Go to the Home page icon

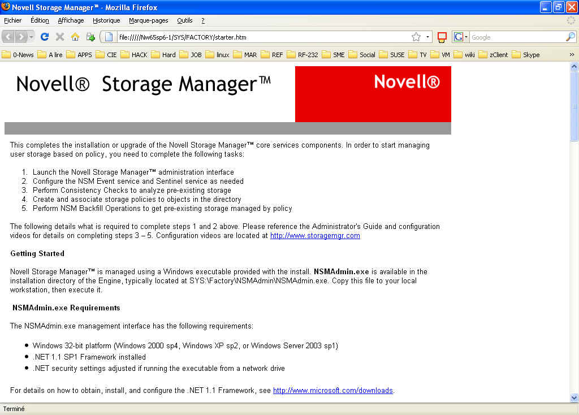75,37
